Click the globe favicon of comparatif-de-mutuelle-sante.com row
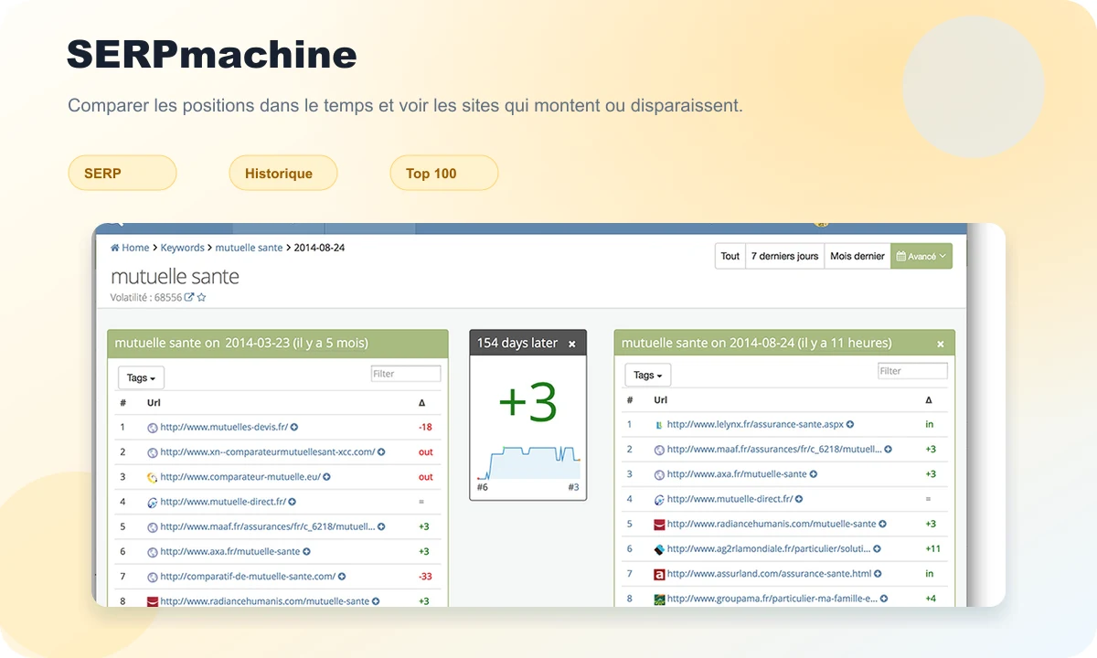The width and height of the screenshot is (1097, 658). pyautogui.click(x=153, y=577)
